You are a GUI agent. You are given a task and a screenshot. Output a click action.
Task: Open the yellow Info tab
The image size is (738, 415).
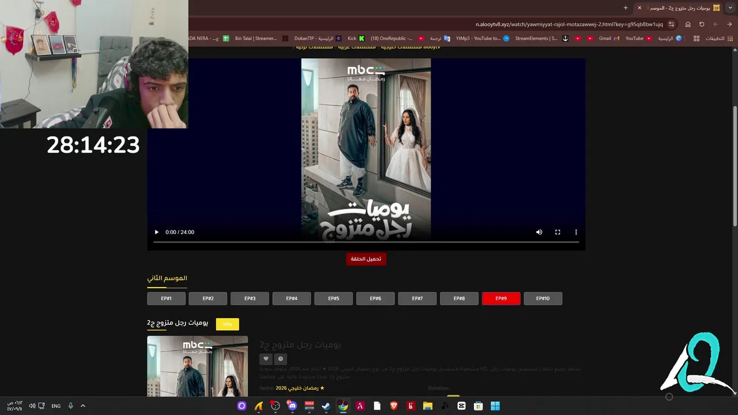pos(227,324)
